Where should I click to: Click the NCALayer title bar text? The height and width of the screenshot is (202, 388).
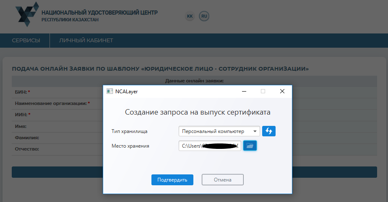coord(126,91)
